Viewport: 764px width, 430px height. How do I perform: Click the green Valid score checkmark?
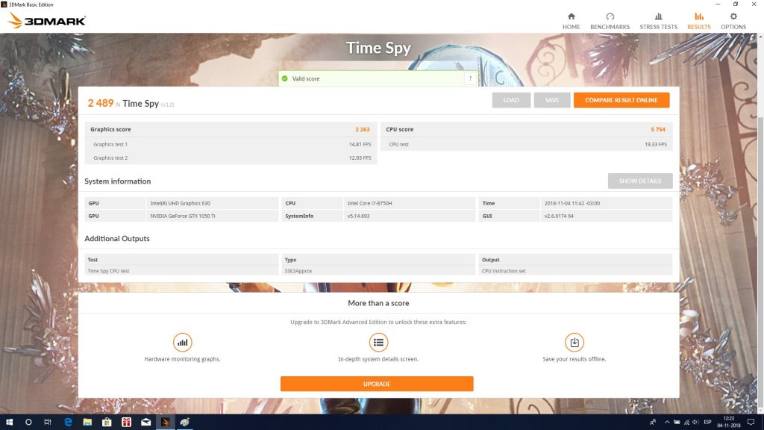285,78
